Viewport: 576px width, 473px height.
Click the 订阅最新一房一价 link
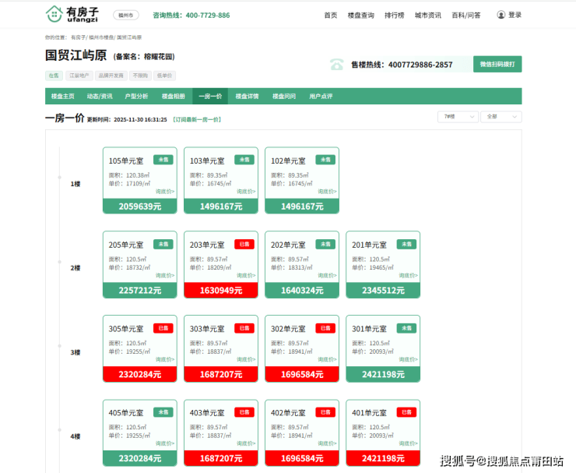tap(196, 120)
